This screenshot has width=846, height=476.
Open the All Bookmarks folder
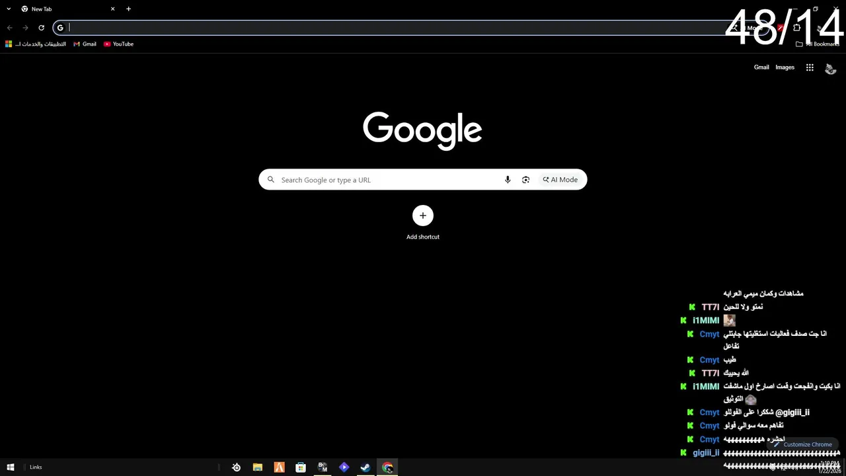pyautogui.click(x=818, y=44)
